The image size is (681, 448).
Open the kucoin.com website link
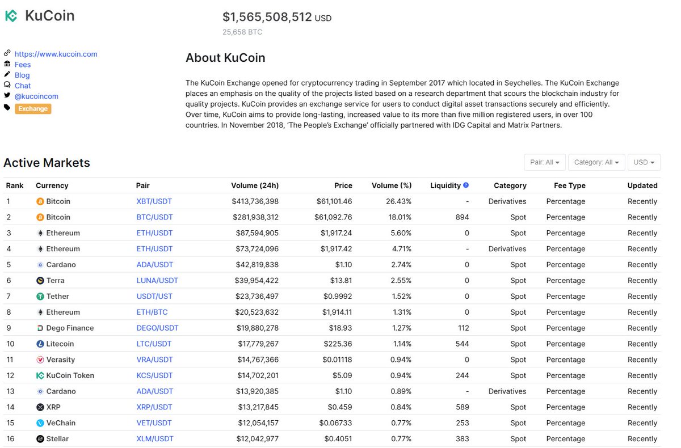[x=56, y=54]
